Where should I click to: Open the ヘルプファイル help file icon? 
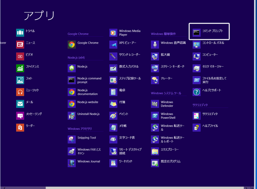pyautogui.click(x=197, y=127)
